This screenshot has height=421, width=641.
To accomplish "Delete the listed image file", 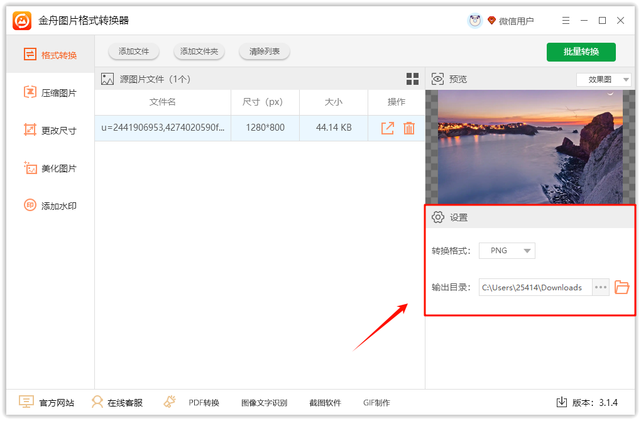I will pyautogui.click(x=409, y=128).
